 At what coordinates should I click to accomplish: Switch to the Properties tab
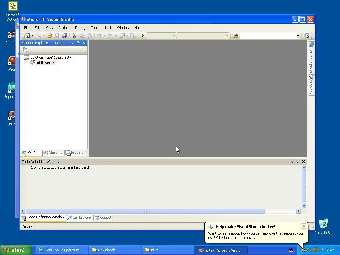point(76,153)
